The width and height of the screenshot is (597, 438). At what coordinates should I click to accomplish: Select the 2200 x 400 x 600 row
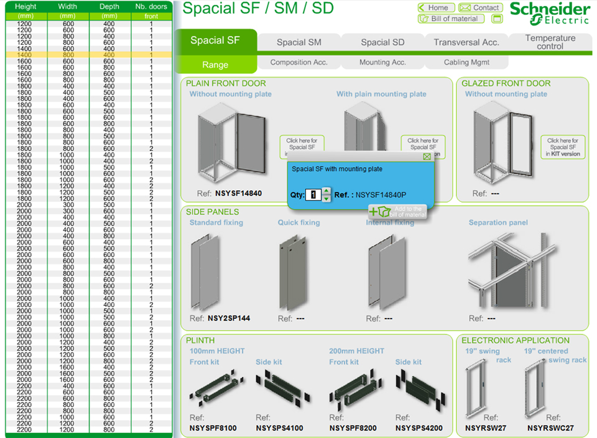[x=89, y=386]
